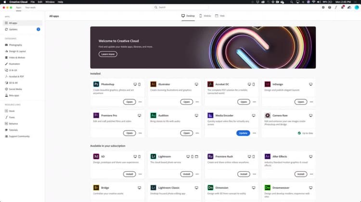Screen dimensions: 361x202
Task: Click the Lightroom app icon
Action: click(x=153, y=156)
